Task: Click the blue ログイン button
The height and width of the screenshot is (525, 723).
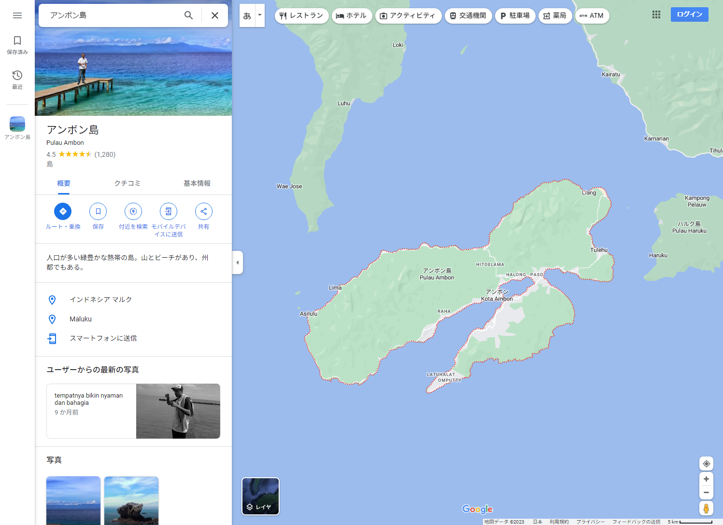Action: (x=689, y=14)
